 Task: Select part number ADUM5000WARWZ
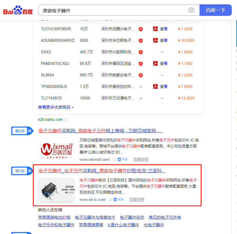point(58,40)
